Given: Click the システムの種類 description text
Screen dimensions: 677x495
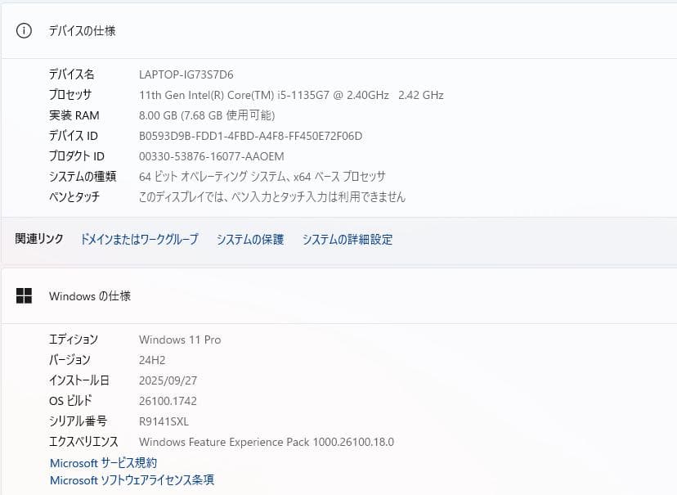Looking at the screenshot, I should click(x=262, y=177).
